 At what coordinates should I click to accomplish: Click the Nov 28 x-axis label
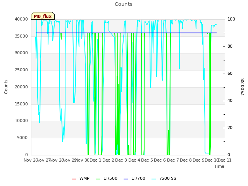(x=57, y=160)
